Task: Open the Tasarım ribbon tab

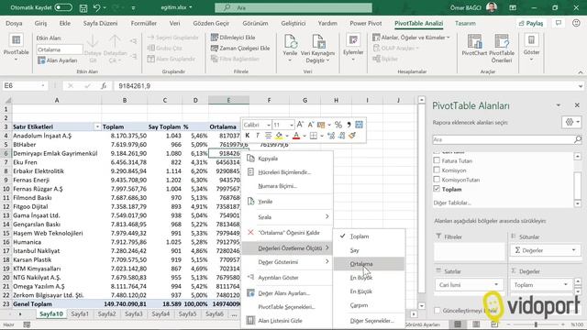Action: point(465,23)
